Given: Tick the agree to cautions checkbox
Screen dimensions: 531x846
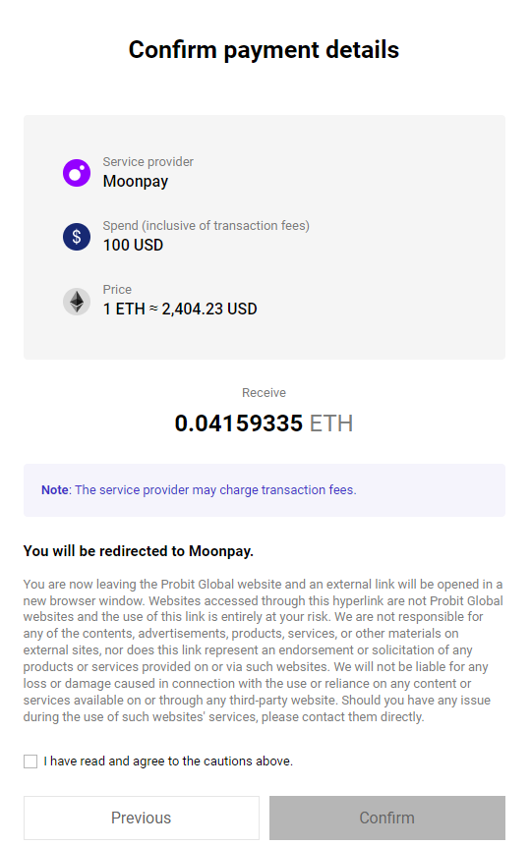Looking at the screenshot, I should click(30, 761).
